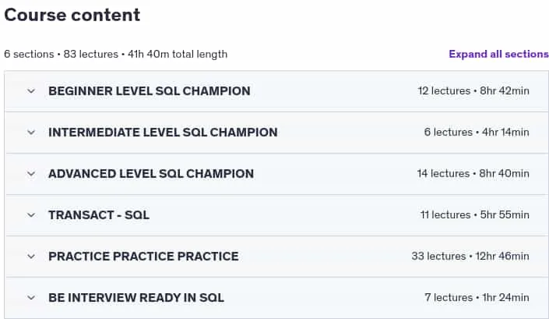This screenshot has height=319, width=549.
Task: Select the INTERMEDIATE LEVEL SQL CHAMPION title
Action: (x=163, y=133)
